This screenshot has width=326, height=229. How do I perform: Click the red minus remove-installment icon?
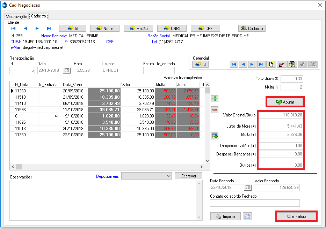(215, 110)
